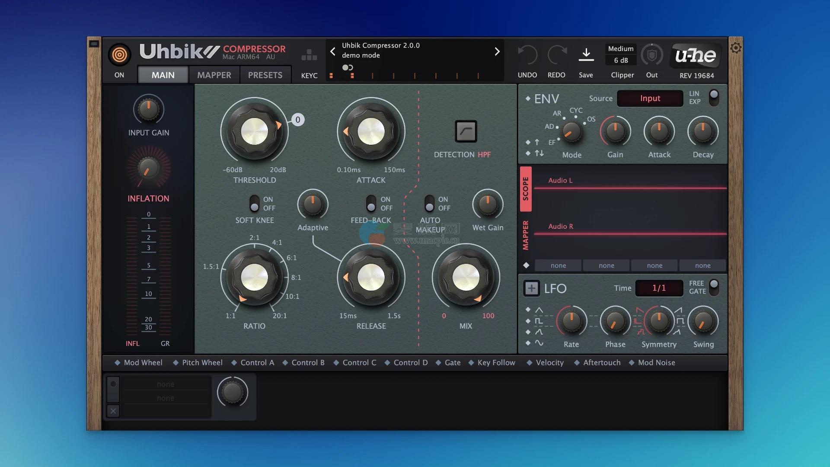Open the ENV Source Input dropdown
This screenshot has height=467, width=830.
(650, 99)
